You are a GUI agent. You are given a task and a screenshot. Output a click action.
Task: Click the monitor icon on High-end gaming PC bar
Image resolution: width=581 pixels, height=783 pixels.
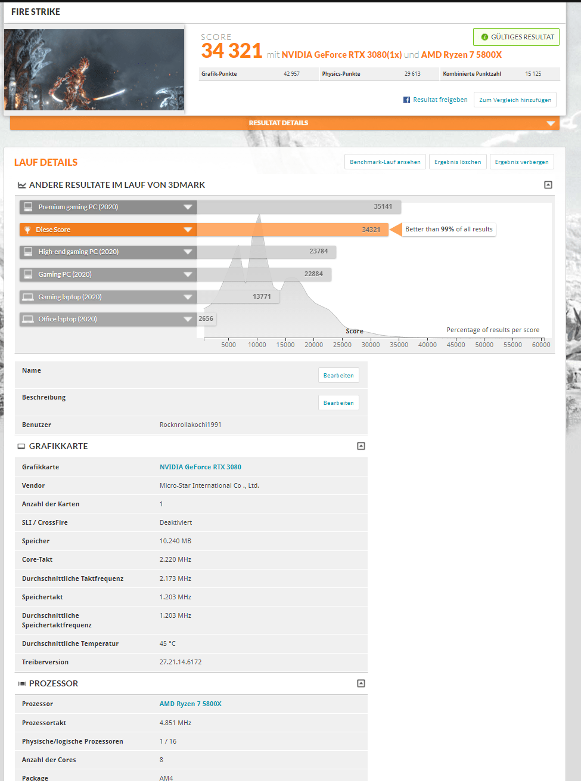coord(28,252)
